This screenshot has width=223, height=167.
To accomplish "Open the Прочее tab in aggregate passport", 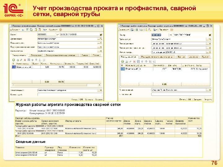I will [205, 57].
